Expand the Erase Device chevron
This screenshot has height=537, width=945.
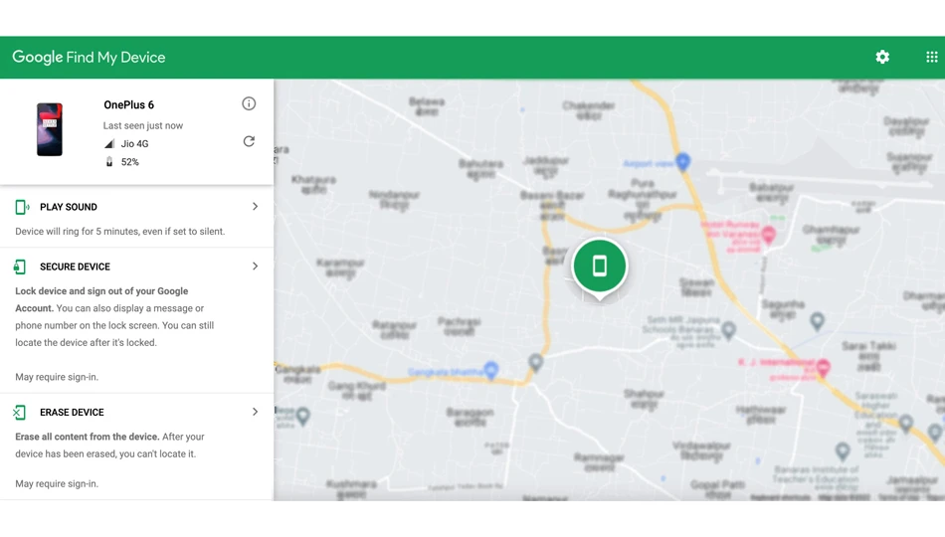point(255,412)
